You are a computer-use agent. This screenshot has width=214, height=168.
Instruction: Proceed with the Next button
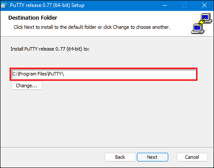[x=153, y=157]
